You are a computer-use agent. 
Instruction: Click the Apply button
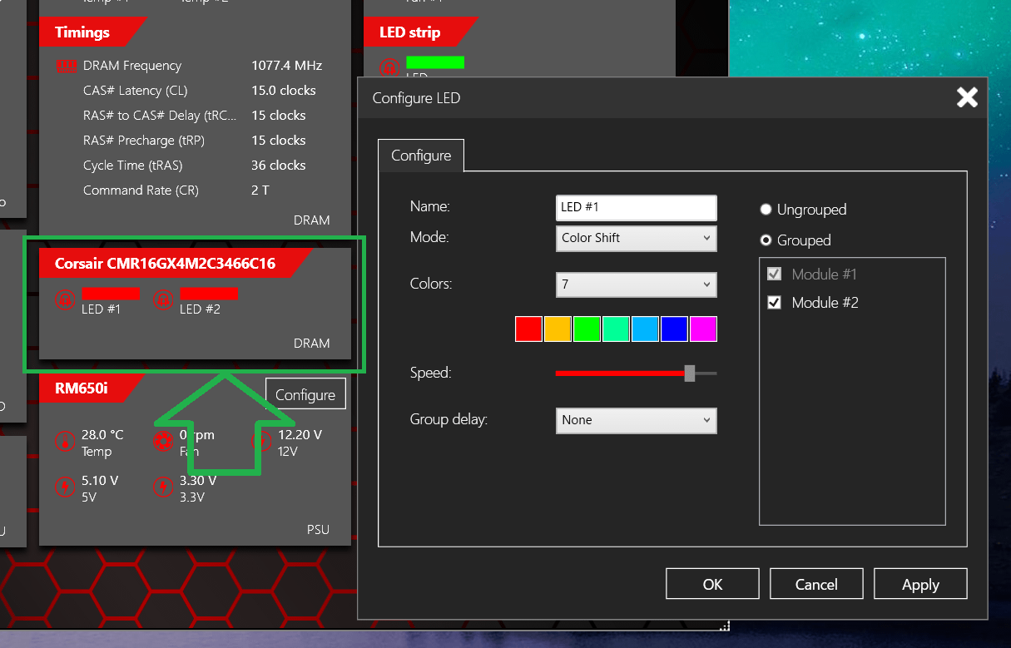[x=920, y=584]
